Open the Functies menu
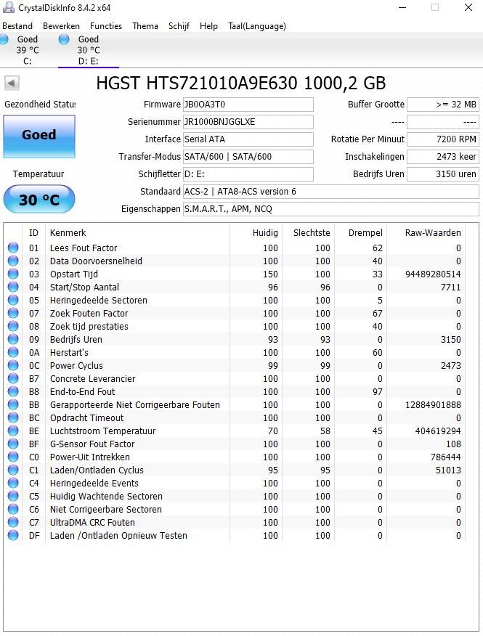The width and height of the screenshot is (483, 636). [x=106, y=26]
